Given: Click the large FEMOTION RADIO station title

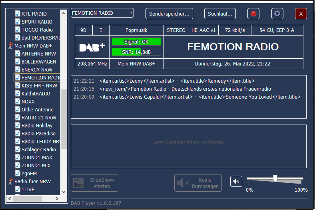Looking at the screenshot, I should 233,47.
